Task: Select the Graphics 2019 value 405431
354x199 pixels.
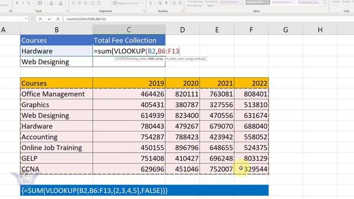Action: (129, 104)
